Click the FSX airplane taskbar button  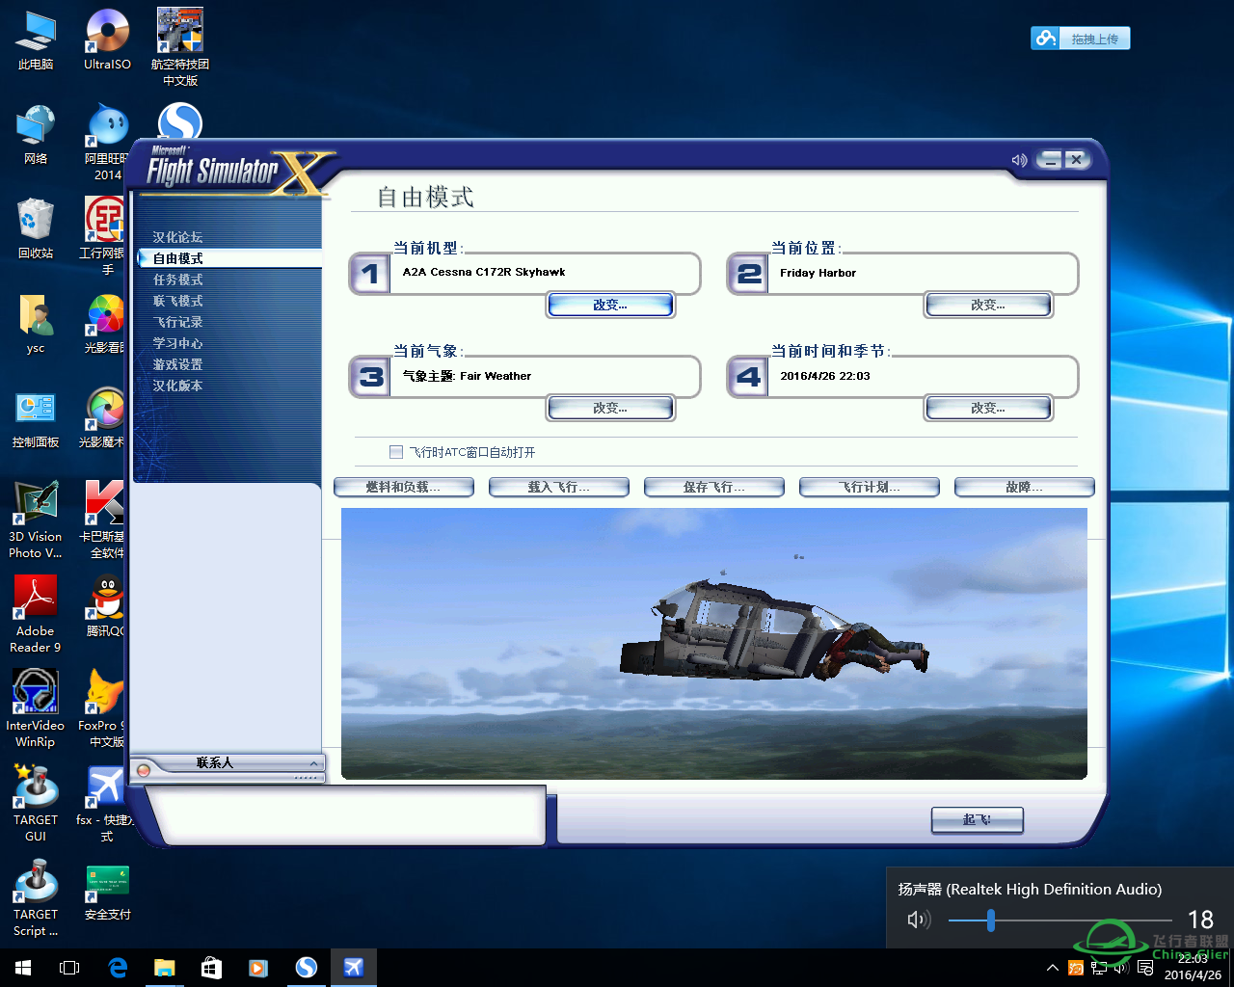(353, 968)
